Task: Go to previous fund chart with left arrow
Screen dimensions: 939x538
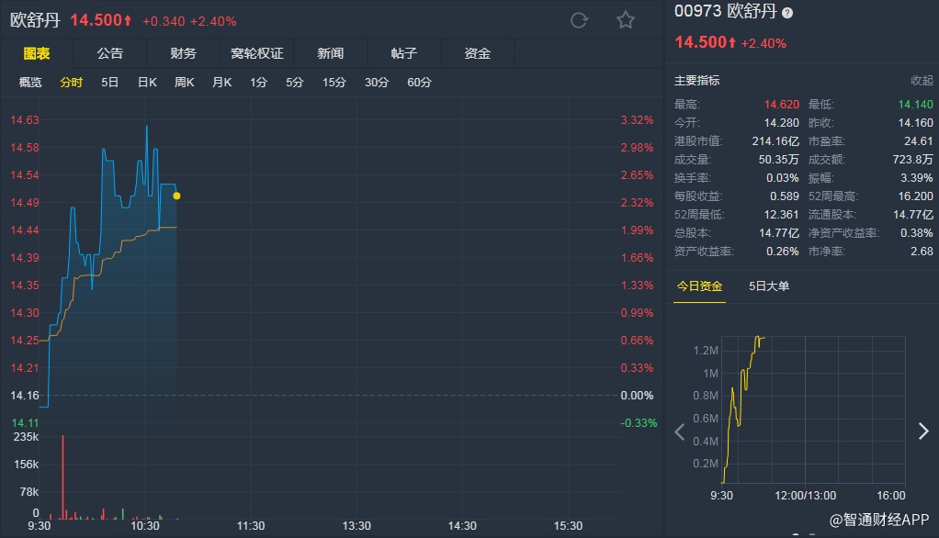Action: click(x=680, y=432)
